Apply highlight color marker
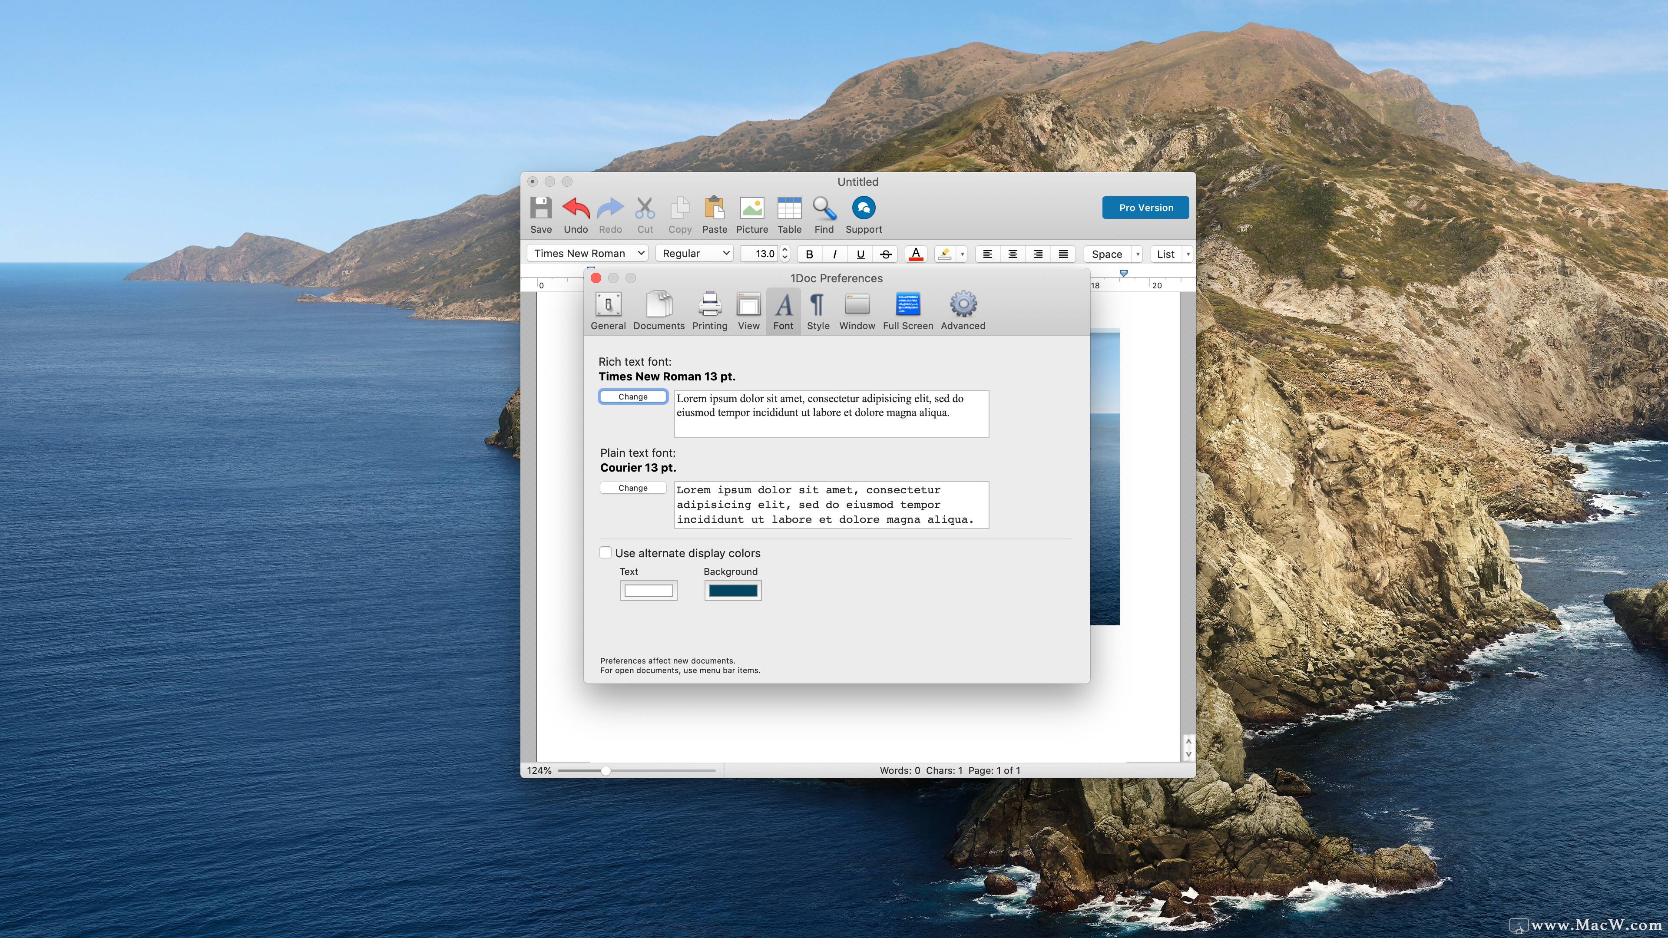 (x=945, y=254)
